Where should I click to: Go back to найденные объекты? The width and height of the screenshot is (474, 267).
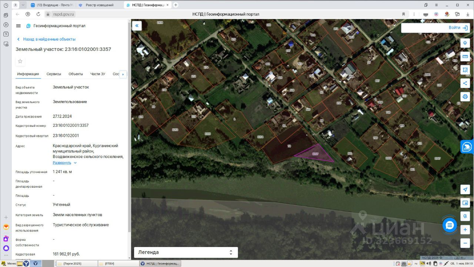46,39
